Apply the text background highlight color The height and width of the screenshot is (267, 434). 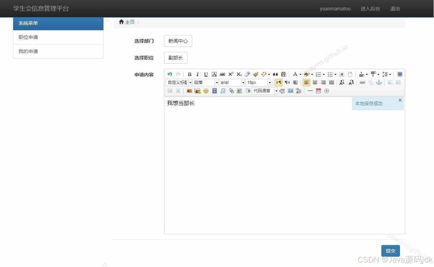tap(306, 74)
